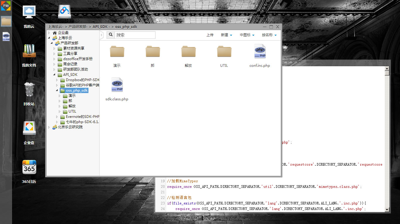Expand dzzoffice开发手册 tree node
The width and height of the screenshot is (400, 224).
54,59
